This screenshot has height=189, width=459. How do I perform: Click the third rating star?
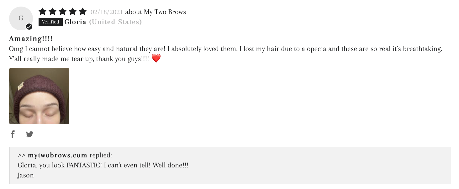[63, 12]
